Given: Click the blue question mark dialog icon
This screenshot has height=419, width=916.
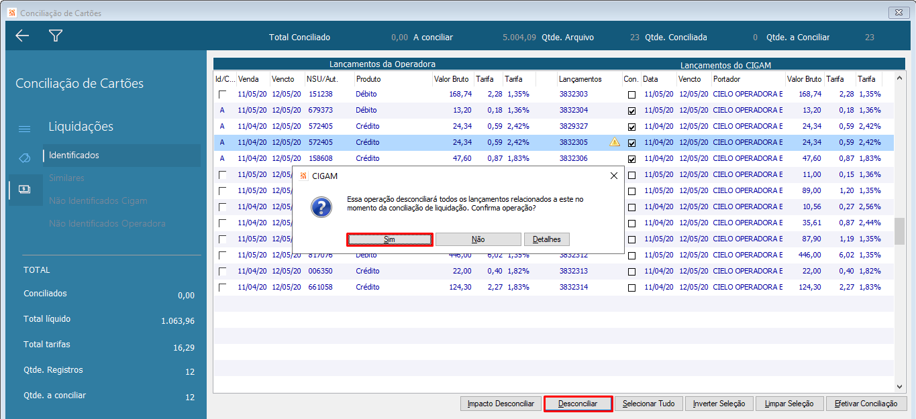Looking at the screenshot, I should [321, 206].
